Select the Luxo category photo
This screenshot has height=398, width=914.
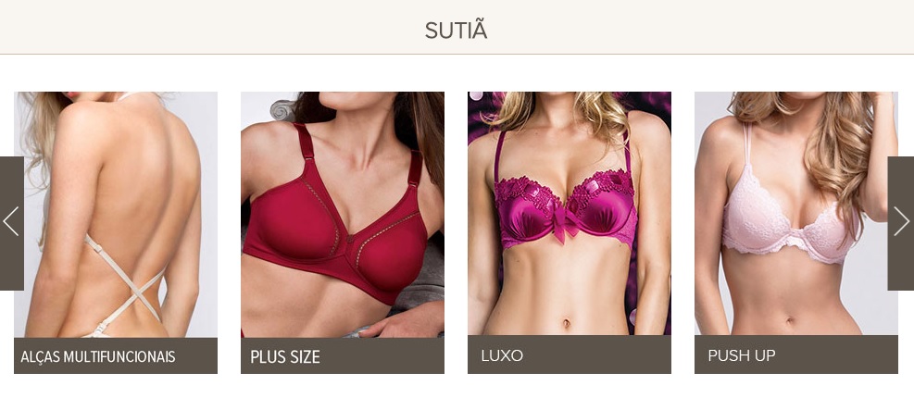click(x=569, y=213)
